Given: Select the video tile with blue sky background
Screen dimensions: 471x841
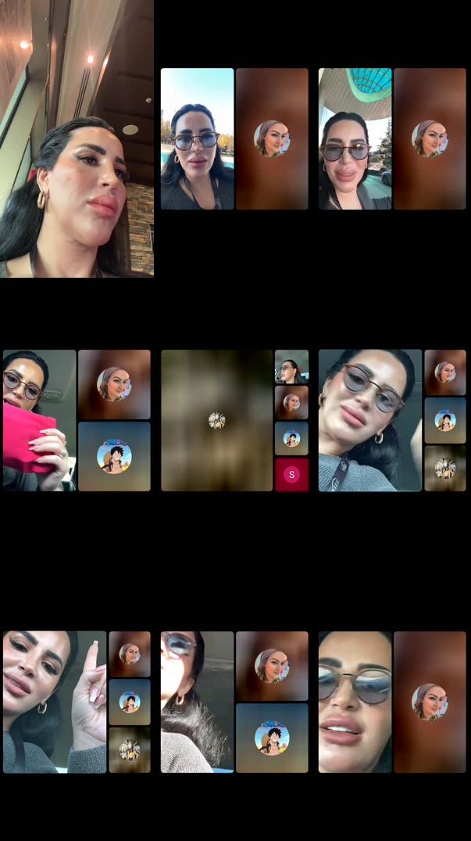Looking at the screenshot, I should (x=197, y=138).
